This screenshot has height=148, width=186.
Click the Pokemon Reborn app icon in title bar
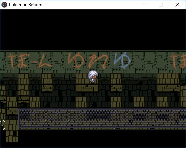[4, 5]
